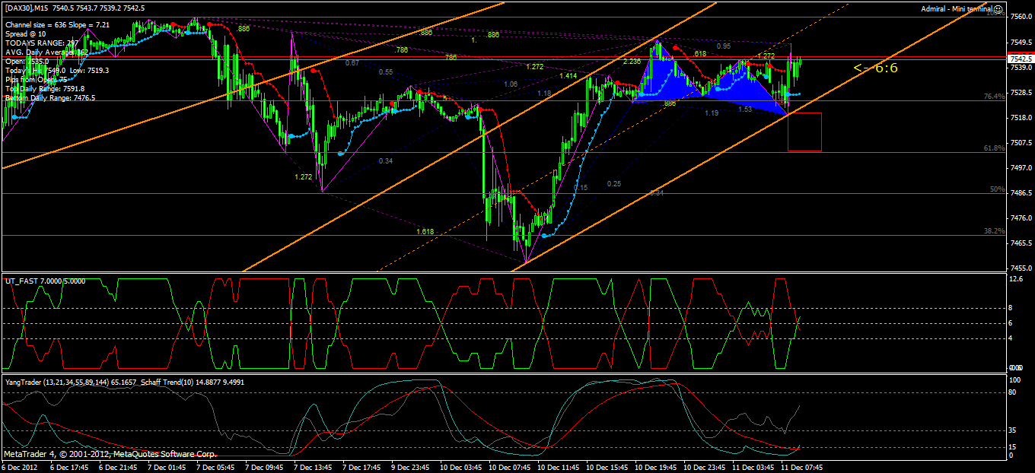Select the 'Channel size = 636 Slope = 7.21' line

[58, 25]
